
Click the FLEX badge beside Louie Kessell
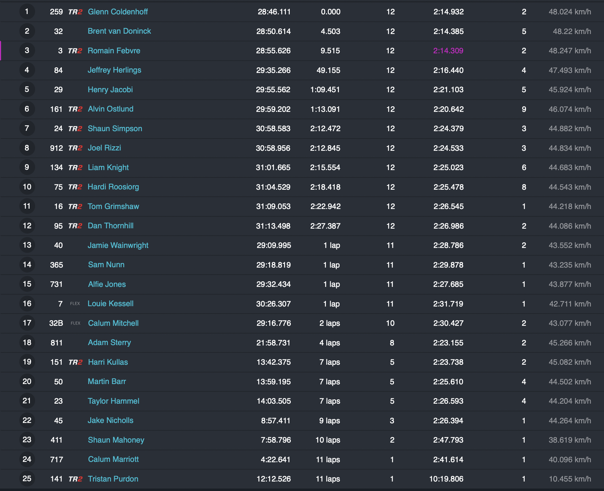pos(75,304)
